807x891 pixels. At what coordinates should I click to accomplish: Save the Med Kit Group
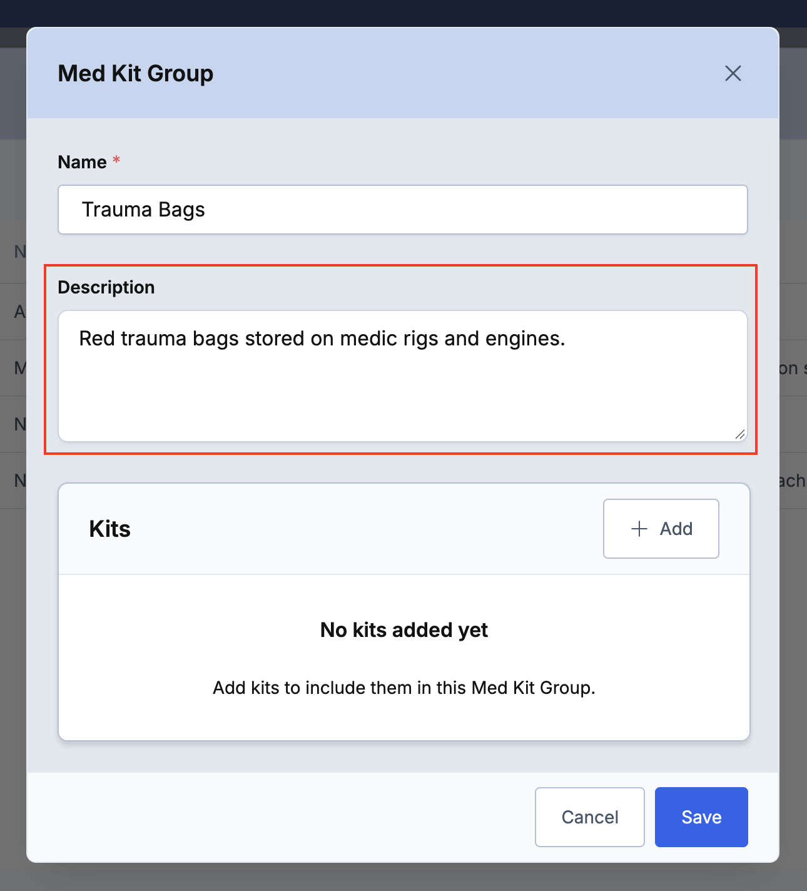pos(701,817)
